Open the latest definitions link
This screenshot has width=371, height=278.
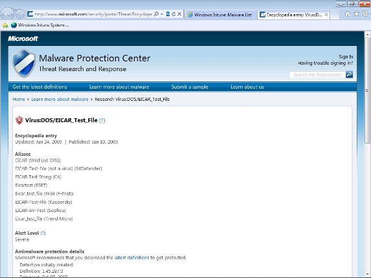[x=132, y=257]
